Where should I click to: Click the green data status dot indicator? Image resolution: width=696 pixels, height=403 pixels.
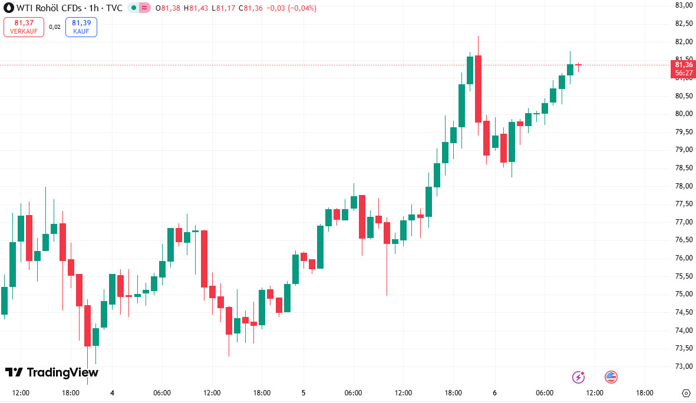coord(135,8)
